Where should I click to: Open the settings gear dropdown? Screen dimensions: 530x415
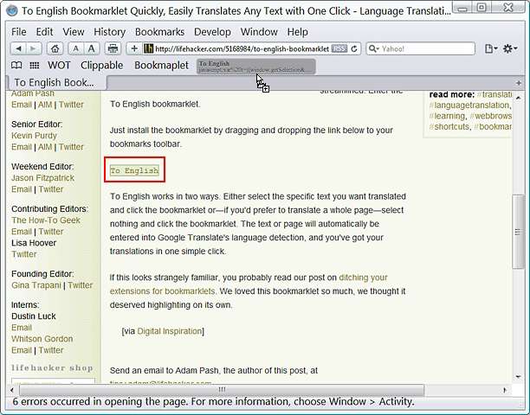pos(510,49)
